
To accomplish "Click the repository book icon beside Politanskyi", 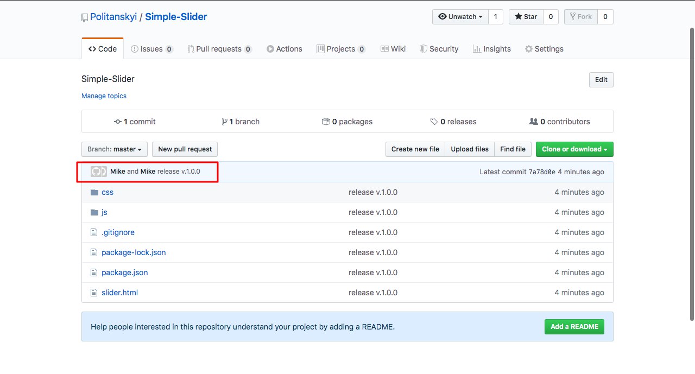I will tap(84, 17).
